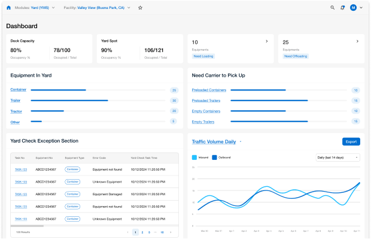Click the Need Offloading tag
Screen dimensions: 371x239
[296, 56]
